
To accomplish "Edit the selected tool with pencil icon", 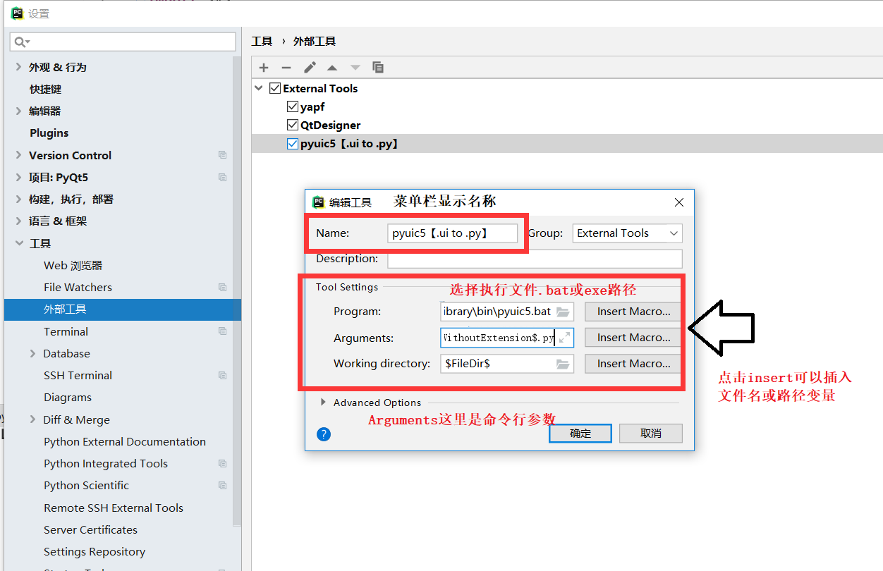I will click(310, 68).
